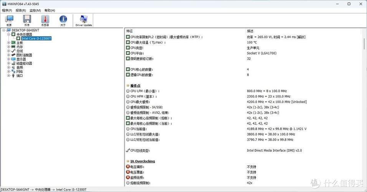Select the 网络 tree item label
367x192 pixels.
(20, 71)
